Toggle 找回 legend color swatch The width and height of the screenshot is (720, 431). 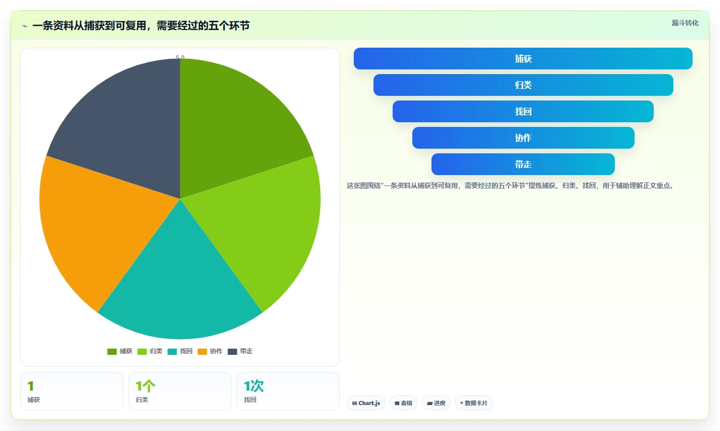pyautogui.click(x=172, y=351)
